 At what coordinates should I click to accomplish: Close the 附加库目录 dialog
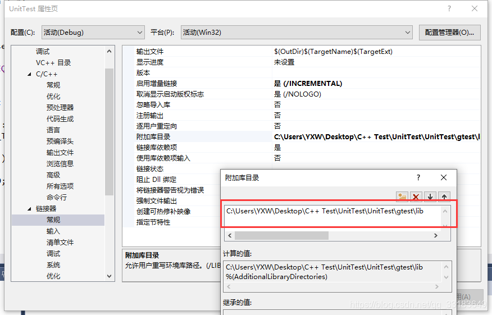444,177
